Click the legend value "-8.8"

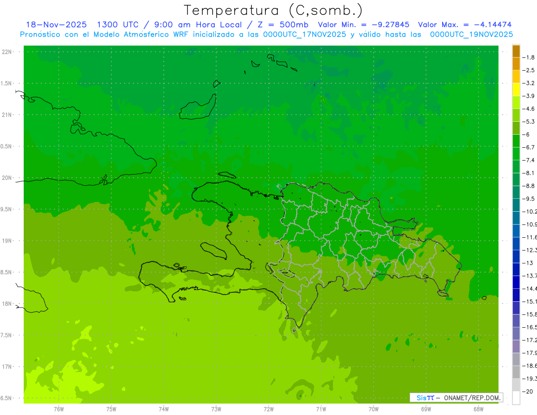click(529, 186)
